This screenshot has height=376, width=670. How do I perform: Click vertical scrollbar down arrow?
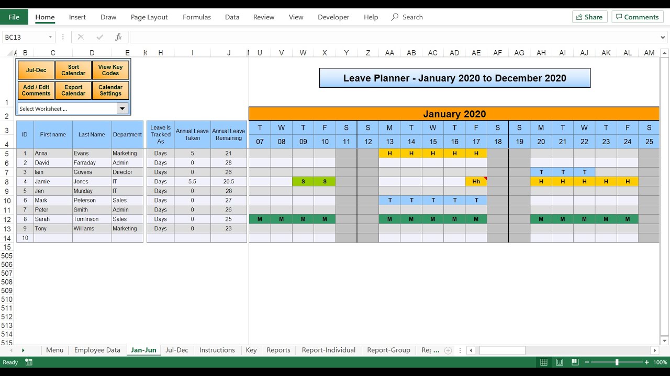[x=664, y=340]
